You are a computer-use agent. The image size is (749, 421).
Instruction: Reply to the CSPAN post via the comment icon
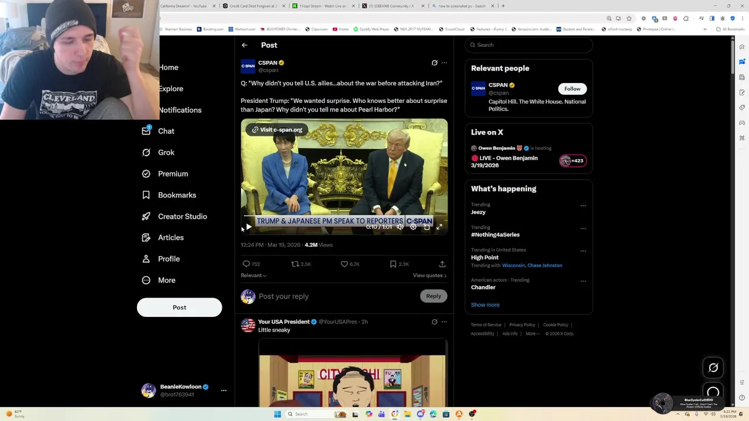click(246, 264)
